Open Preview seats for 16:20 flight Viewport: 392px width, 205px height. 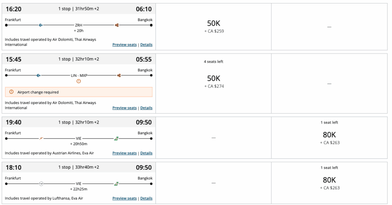coord(124,45)
